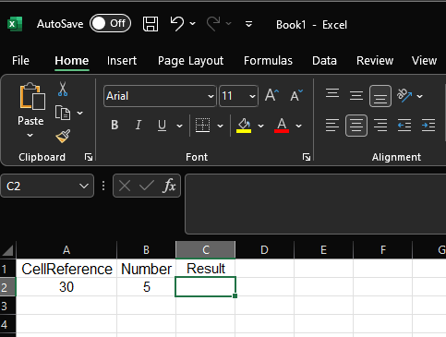Go to the Formulas tab

tap(268, 61)
